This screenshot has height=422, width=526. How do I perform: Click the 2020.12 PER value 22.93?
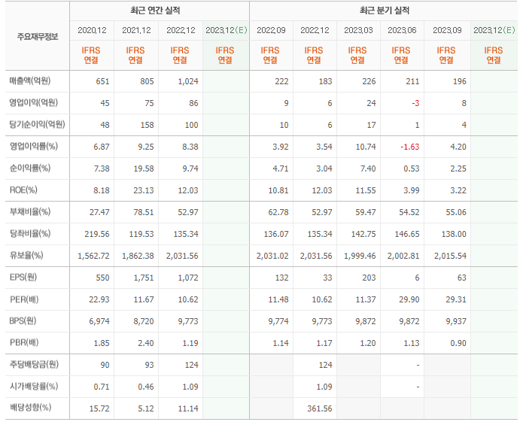(x=99, y=299)
